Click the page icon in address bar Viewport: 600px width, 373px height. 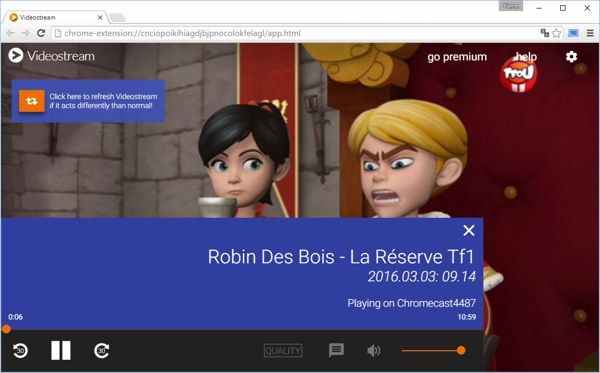(58, 33)
